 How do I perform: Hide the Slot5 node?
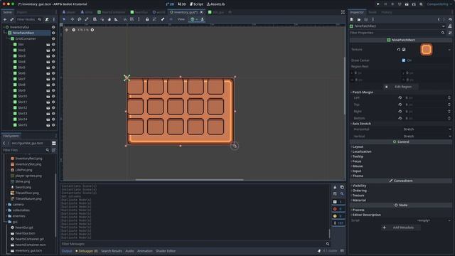coord(53,68)
